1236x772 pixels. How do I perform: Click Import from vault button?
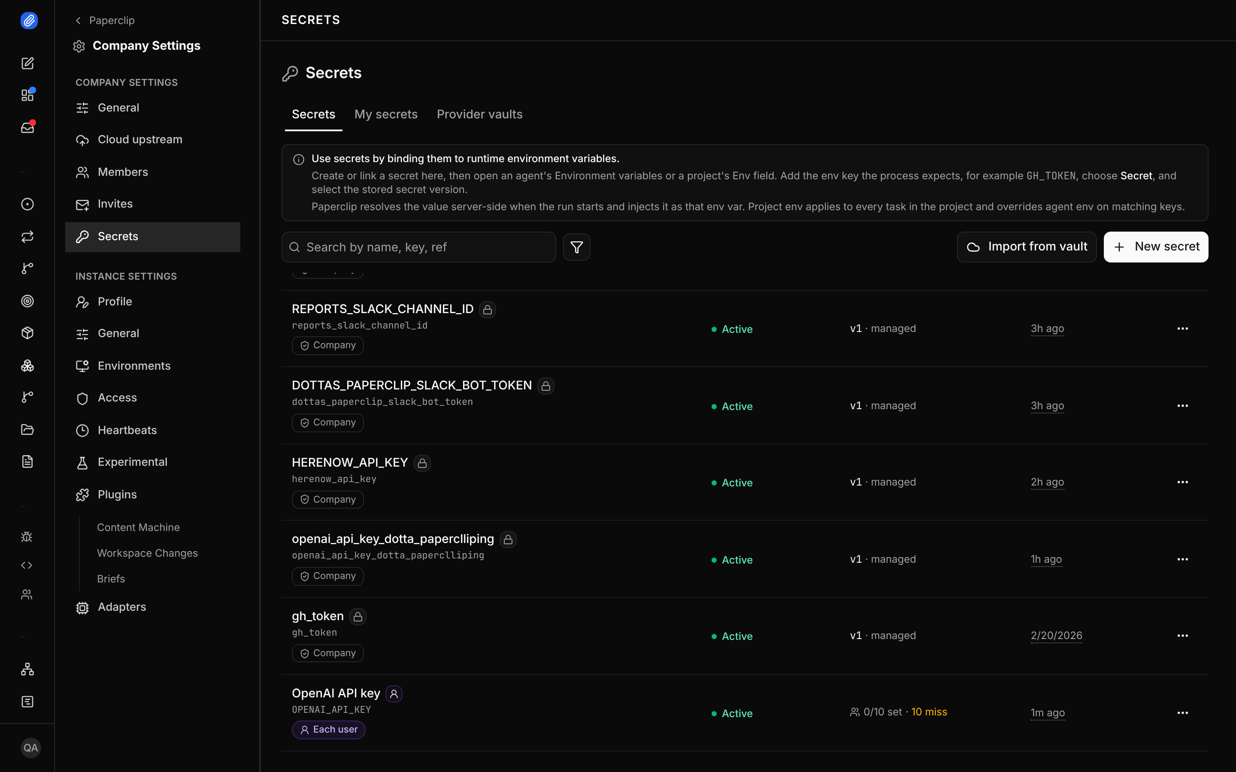pyautogui.click(x=1027, y=247)
